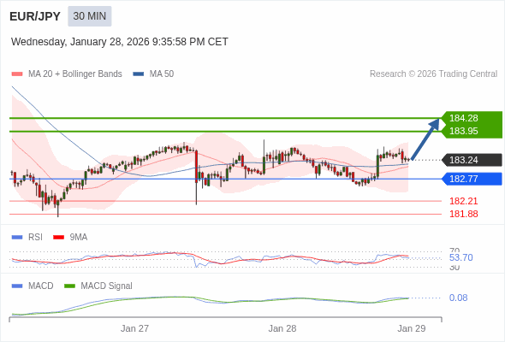505x342 pixels.
Task: Click the pink MA 20 Bollinger swatch
Action: (x=17, y=74)
